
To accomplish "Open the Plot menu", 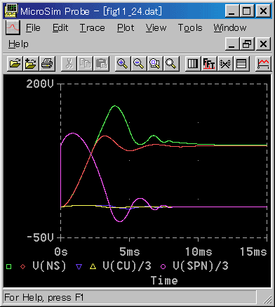I will [126, 28].
